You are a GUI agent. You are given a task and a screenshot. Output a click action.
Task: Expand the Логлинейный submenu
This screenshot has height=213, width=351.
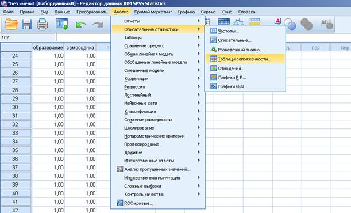[x=158, y=95]
